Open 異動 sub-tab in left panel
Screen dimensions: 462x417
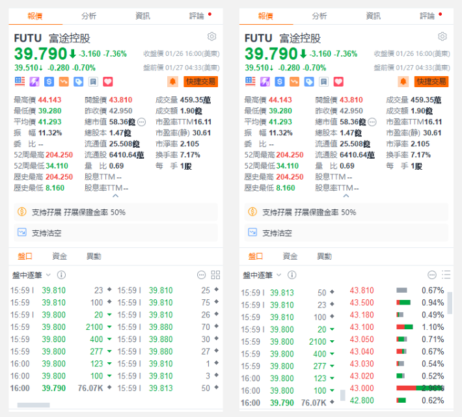94,256
